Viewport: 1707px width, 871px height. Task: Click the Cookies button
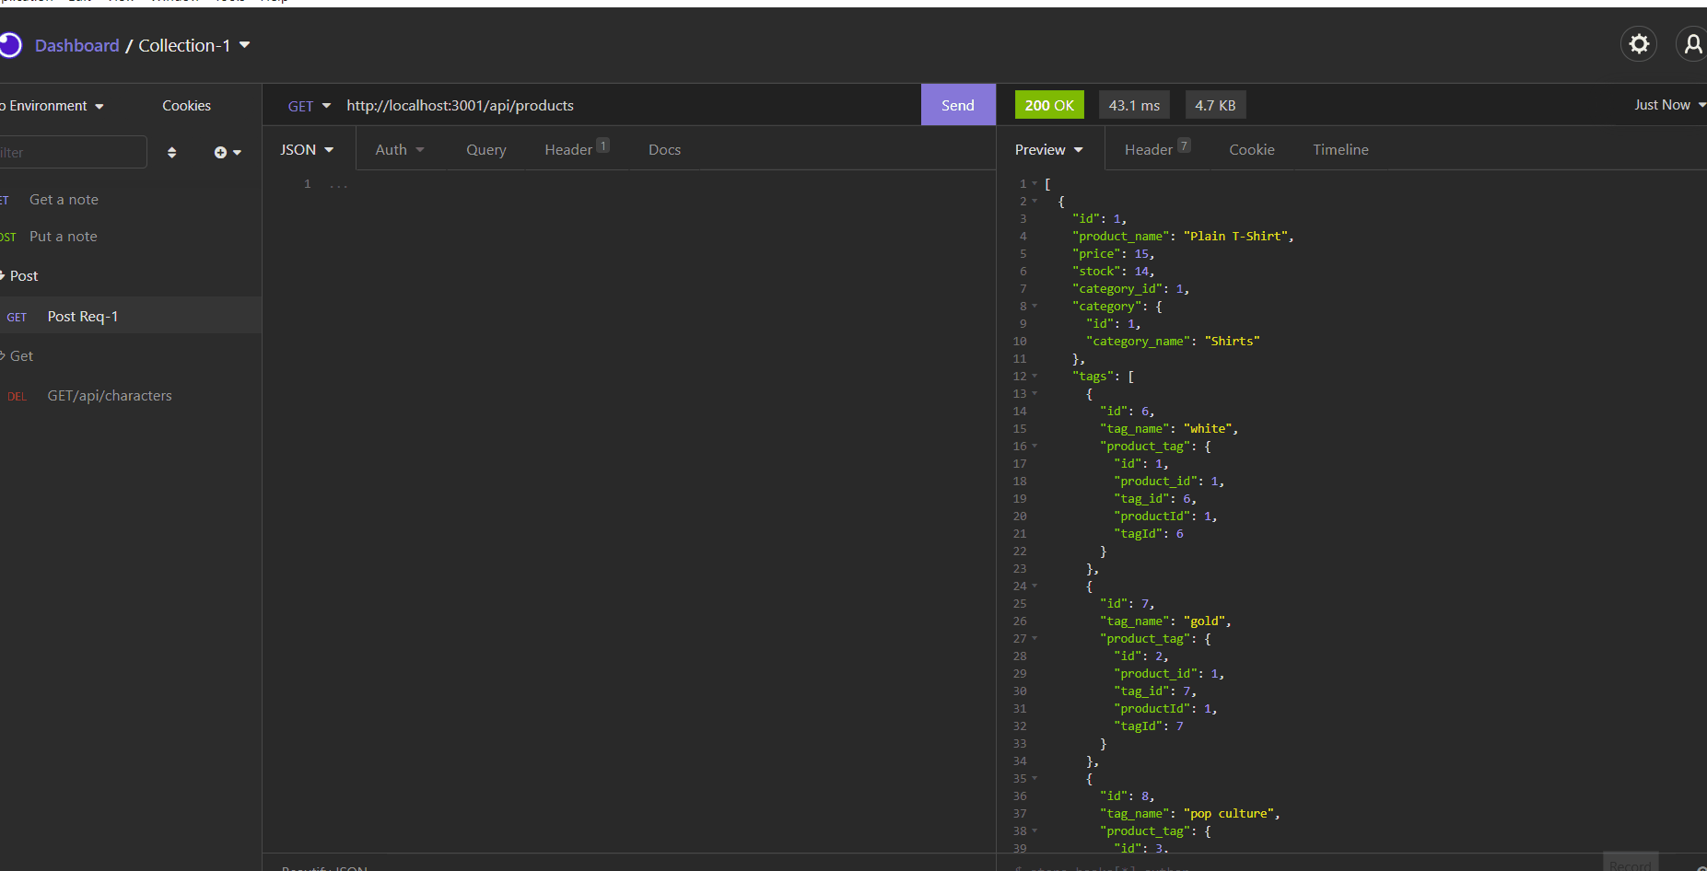point(186,106)
